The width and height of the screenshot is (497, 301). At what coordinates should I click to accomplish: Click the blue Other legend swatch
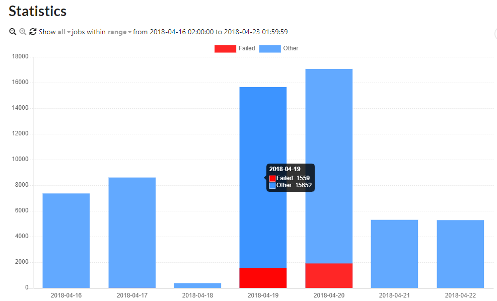pos(270,48)
